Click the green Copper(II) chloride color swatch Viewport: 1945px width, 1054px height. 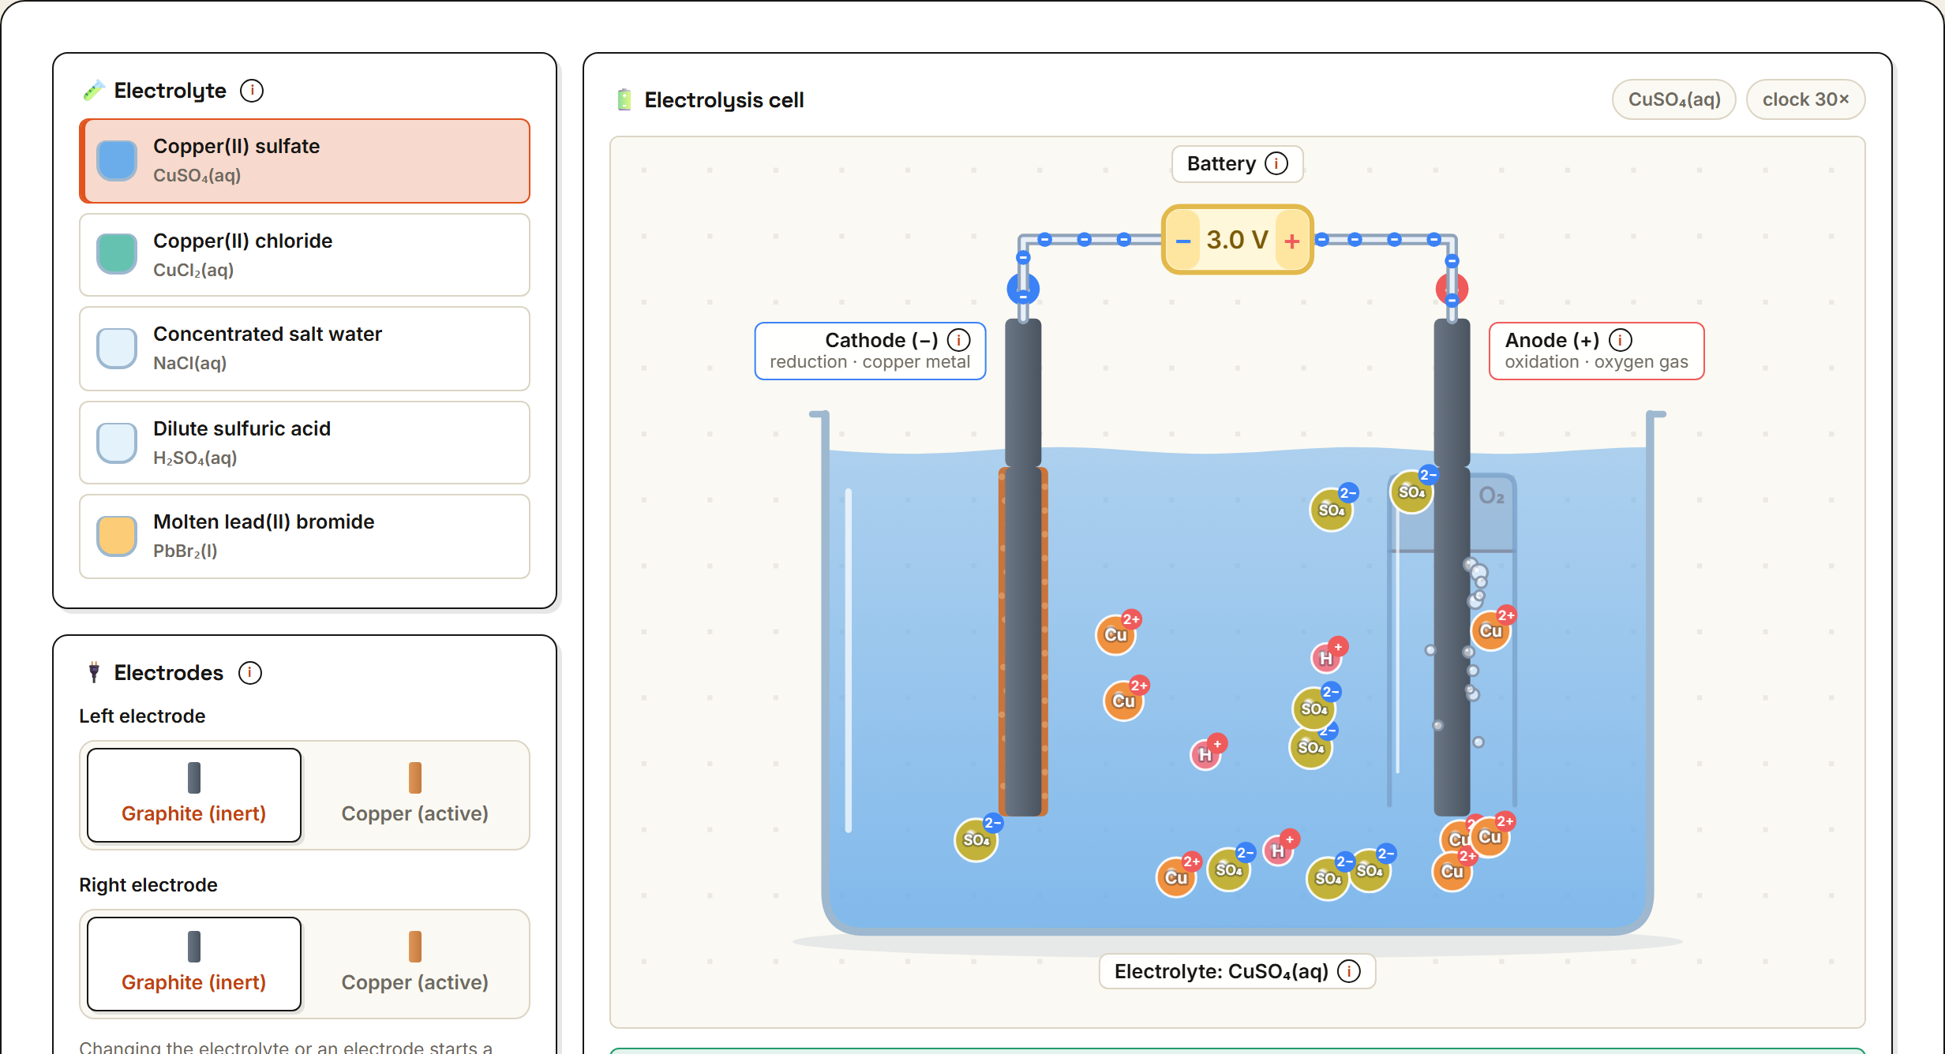click(x=117, y=254)
